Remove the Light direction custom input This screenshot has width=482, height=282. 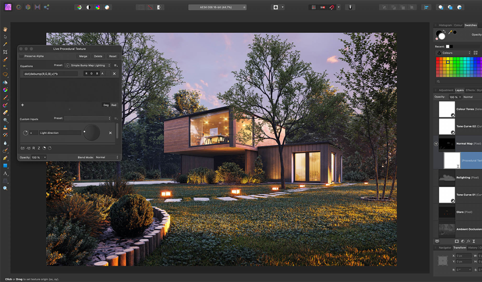(110, 133)
